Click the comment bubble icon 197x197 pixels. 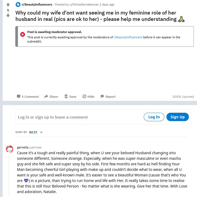18,96
